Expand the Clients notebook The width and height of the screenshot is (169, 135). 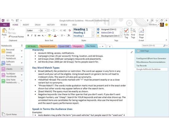click(22, 69)
